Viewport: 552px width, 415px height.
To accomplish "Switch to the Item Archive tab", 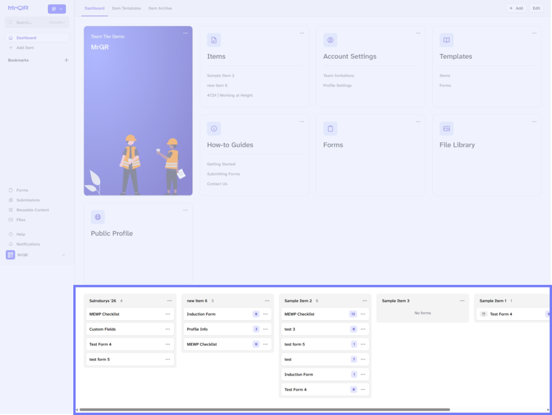I will (x=160, y=8).
